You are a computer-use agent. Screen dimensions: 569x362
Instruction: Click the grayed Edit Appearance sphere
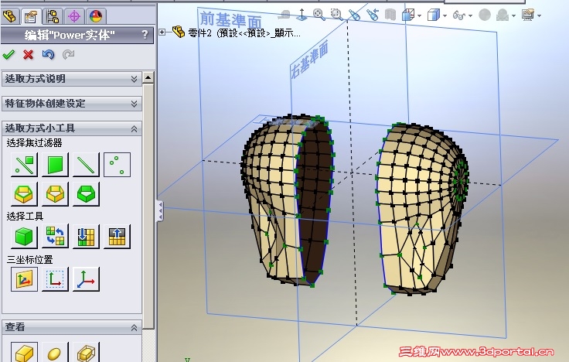[x=485, y=15]
